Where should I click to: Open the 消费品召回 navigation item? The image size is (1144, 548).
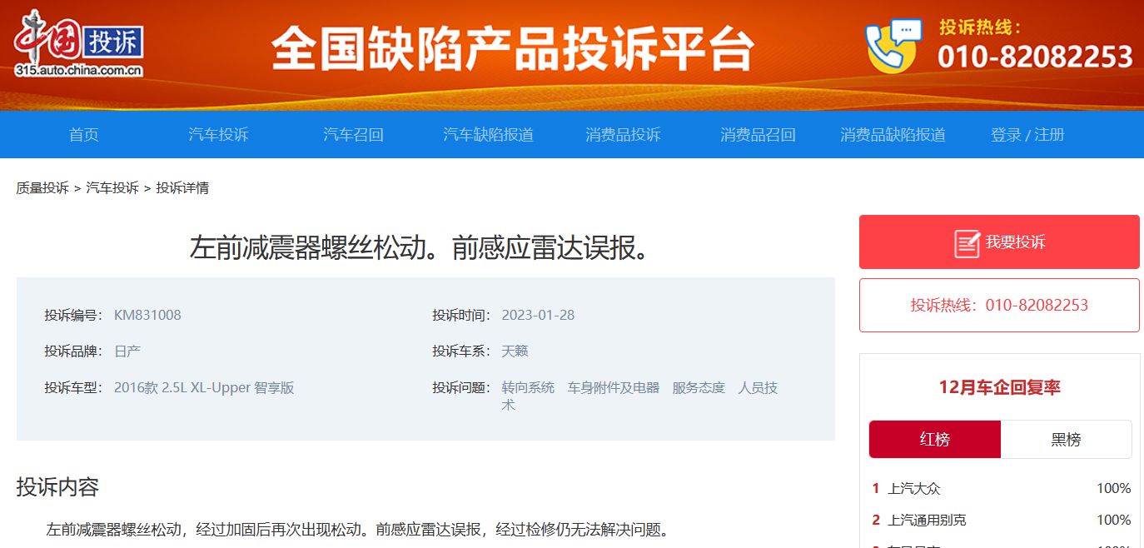pyautogui.click(x=758, y=135)
